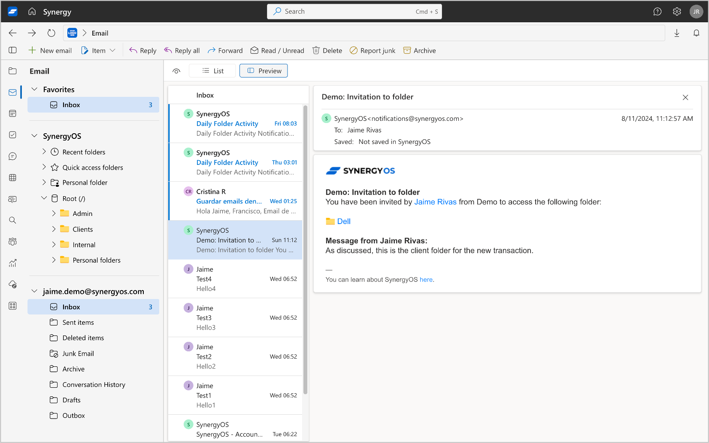Open the tasks checkbox icon in rail
Viewport: 709px width, 443px height.
pyautogui.click(x=13, y=135)
